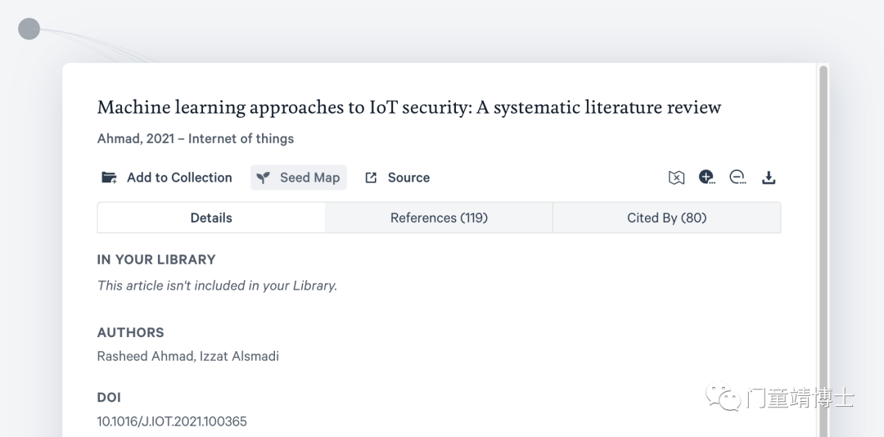Select the gray circular map node

click(29, 29)
